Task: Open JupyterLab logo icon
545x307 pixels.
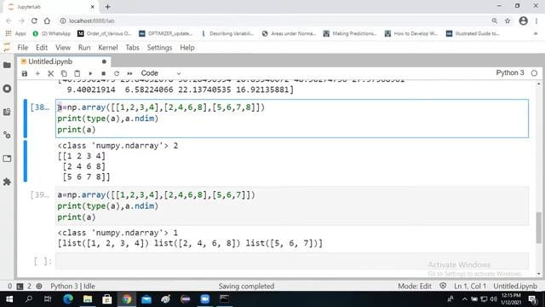Action: pyautogui.click(x=7, y=48)
